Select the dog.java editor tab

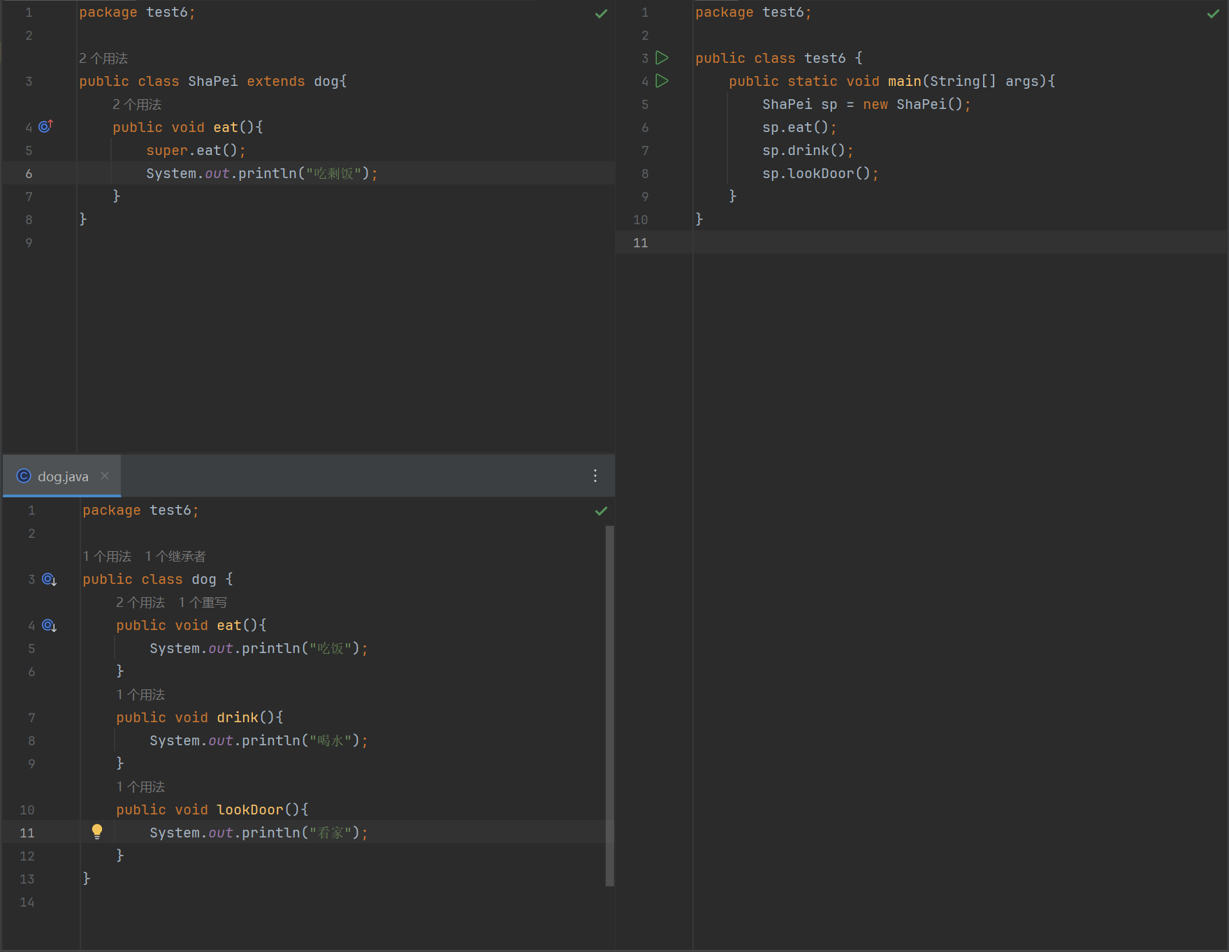click(x=62, y=476)
